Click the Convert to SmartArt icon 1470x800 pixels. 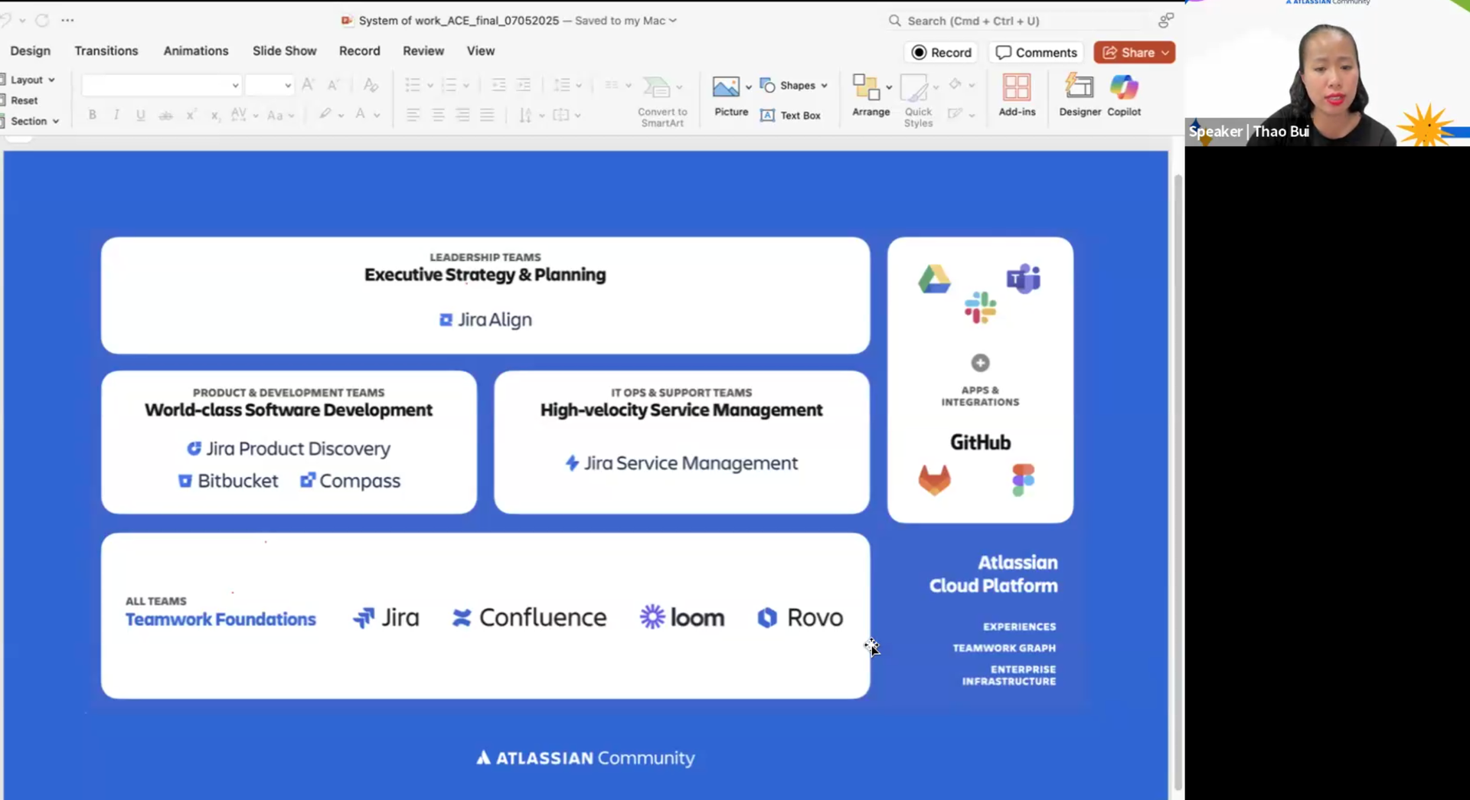pos(658,88)
